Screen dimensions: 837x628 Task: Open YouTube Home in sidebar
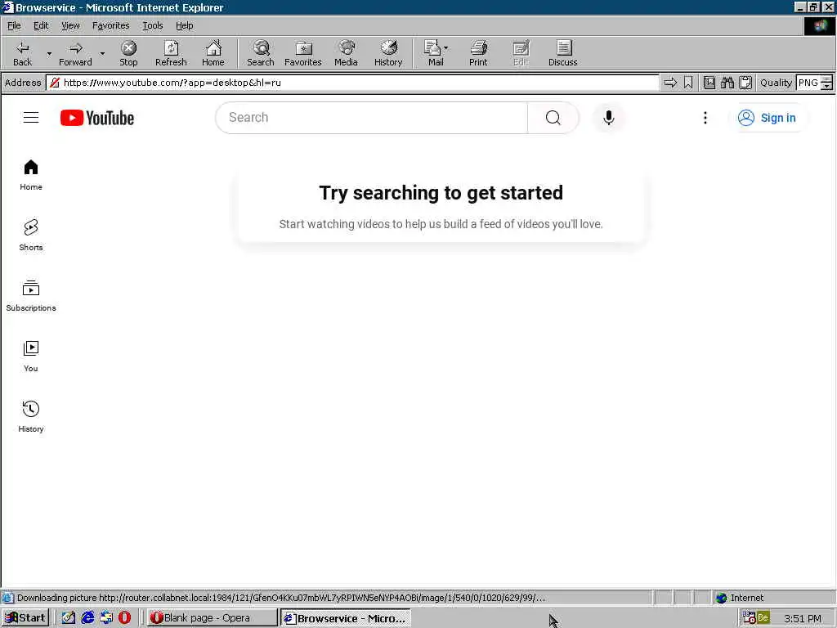point(31,175)
